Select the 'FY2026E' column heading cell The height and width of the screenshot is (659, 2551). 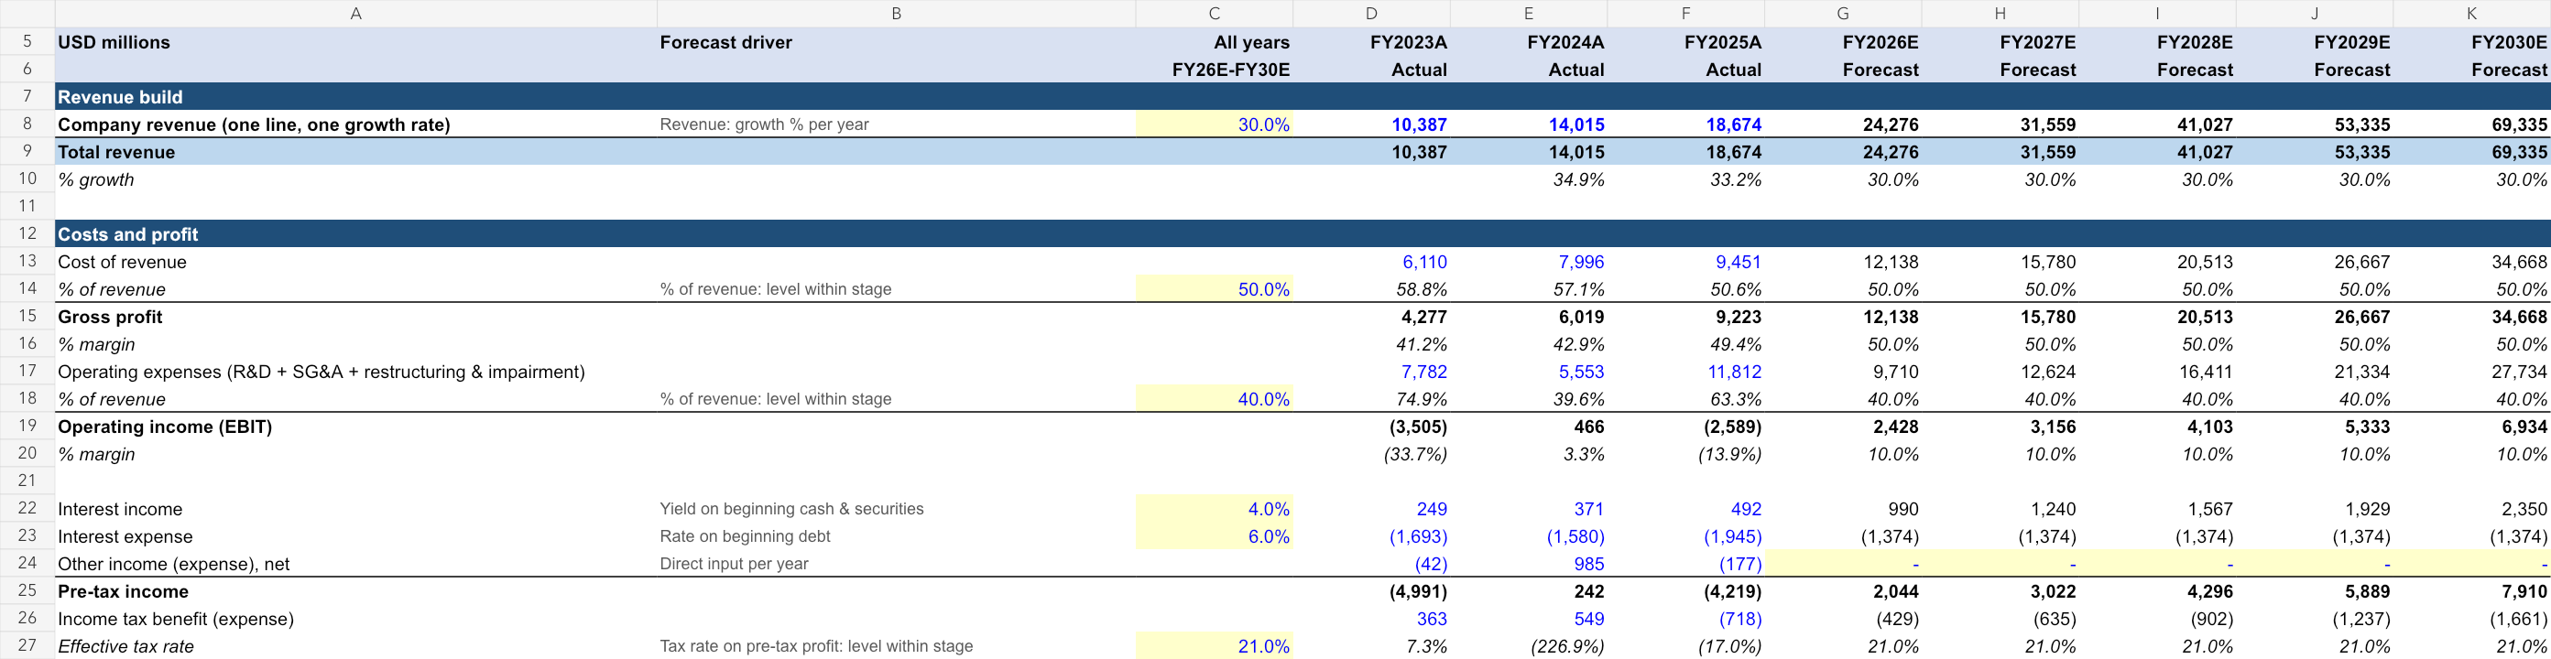click(x=1843, y=42)
